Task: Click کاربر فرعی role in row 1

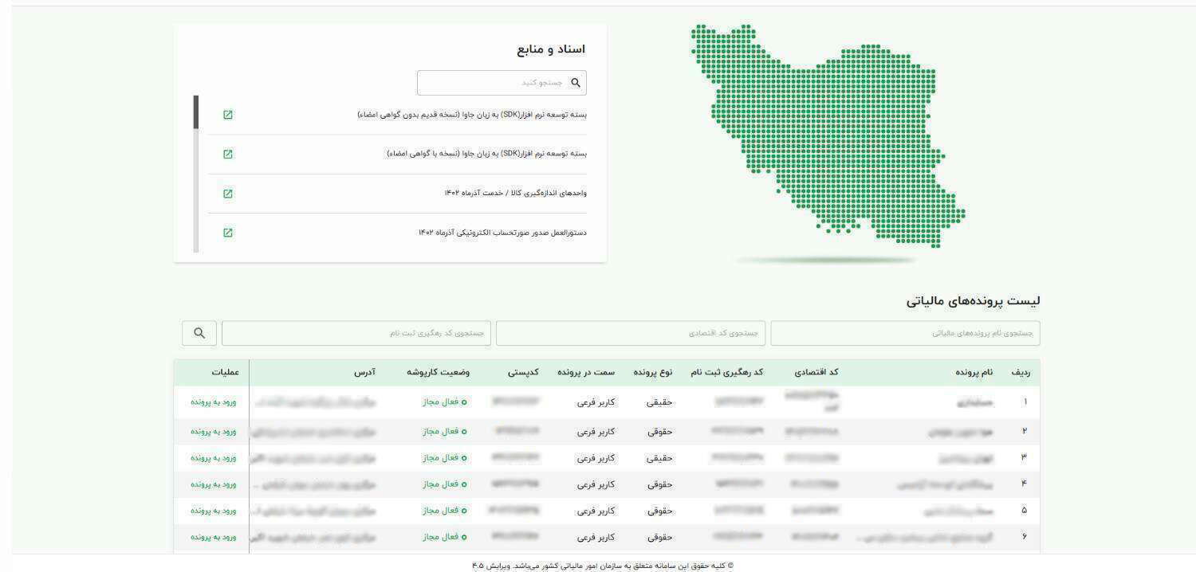Action: coord(596,402)
